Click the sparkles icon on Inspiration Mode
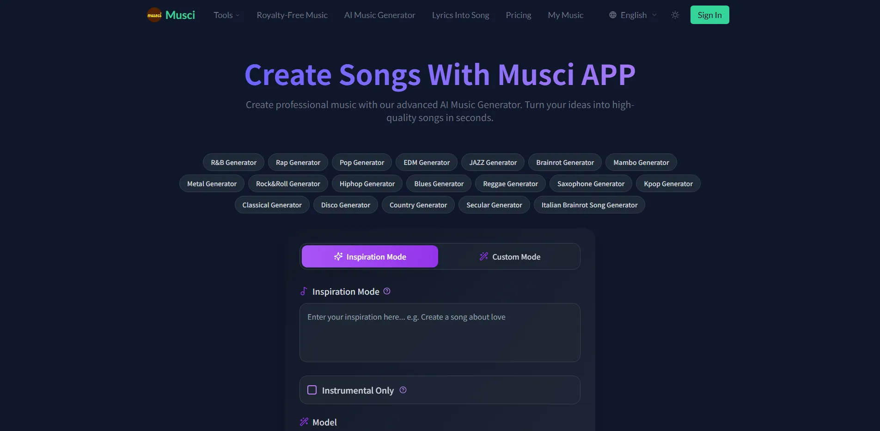Screen dimensions: 880x431 point(339,256)
